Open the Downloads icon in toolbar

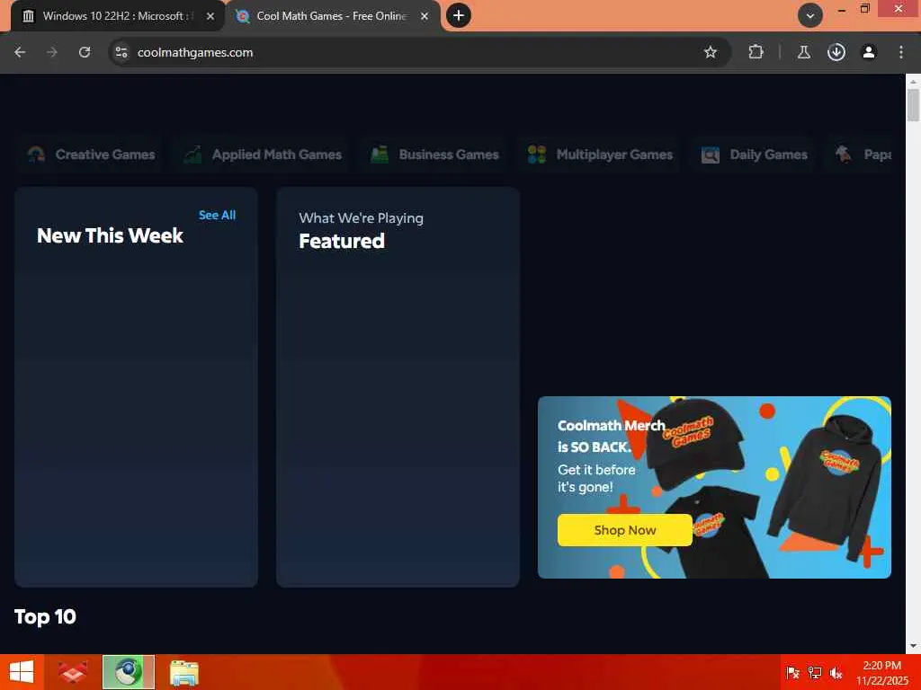[836, 52]
